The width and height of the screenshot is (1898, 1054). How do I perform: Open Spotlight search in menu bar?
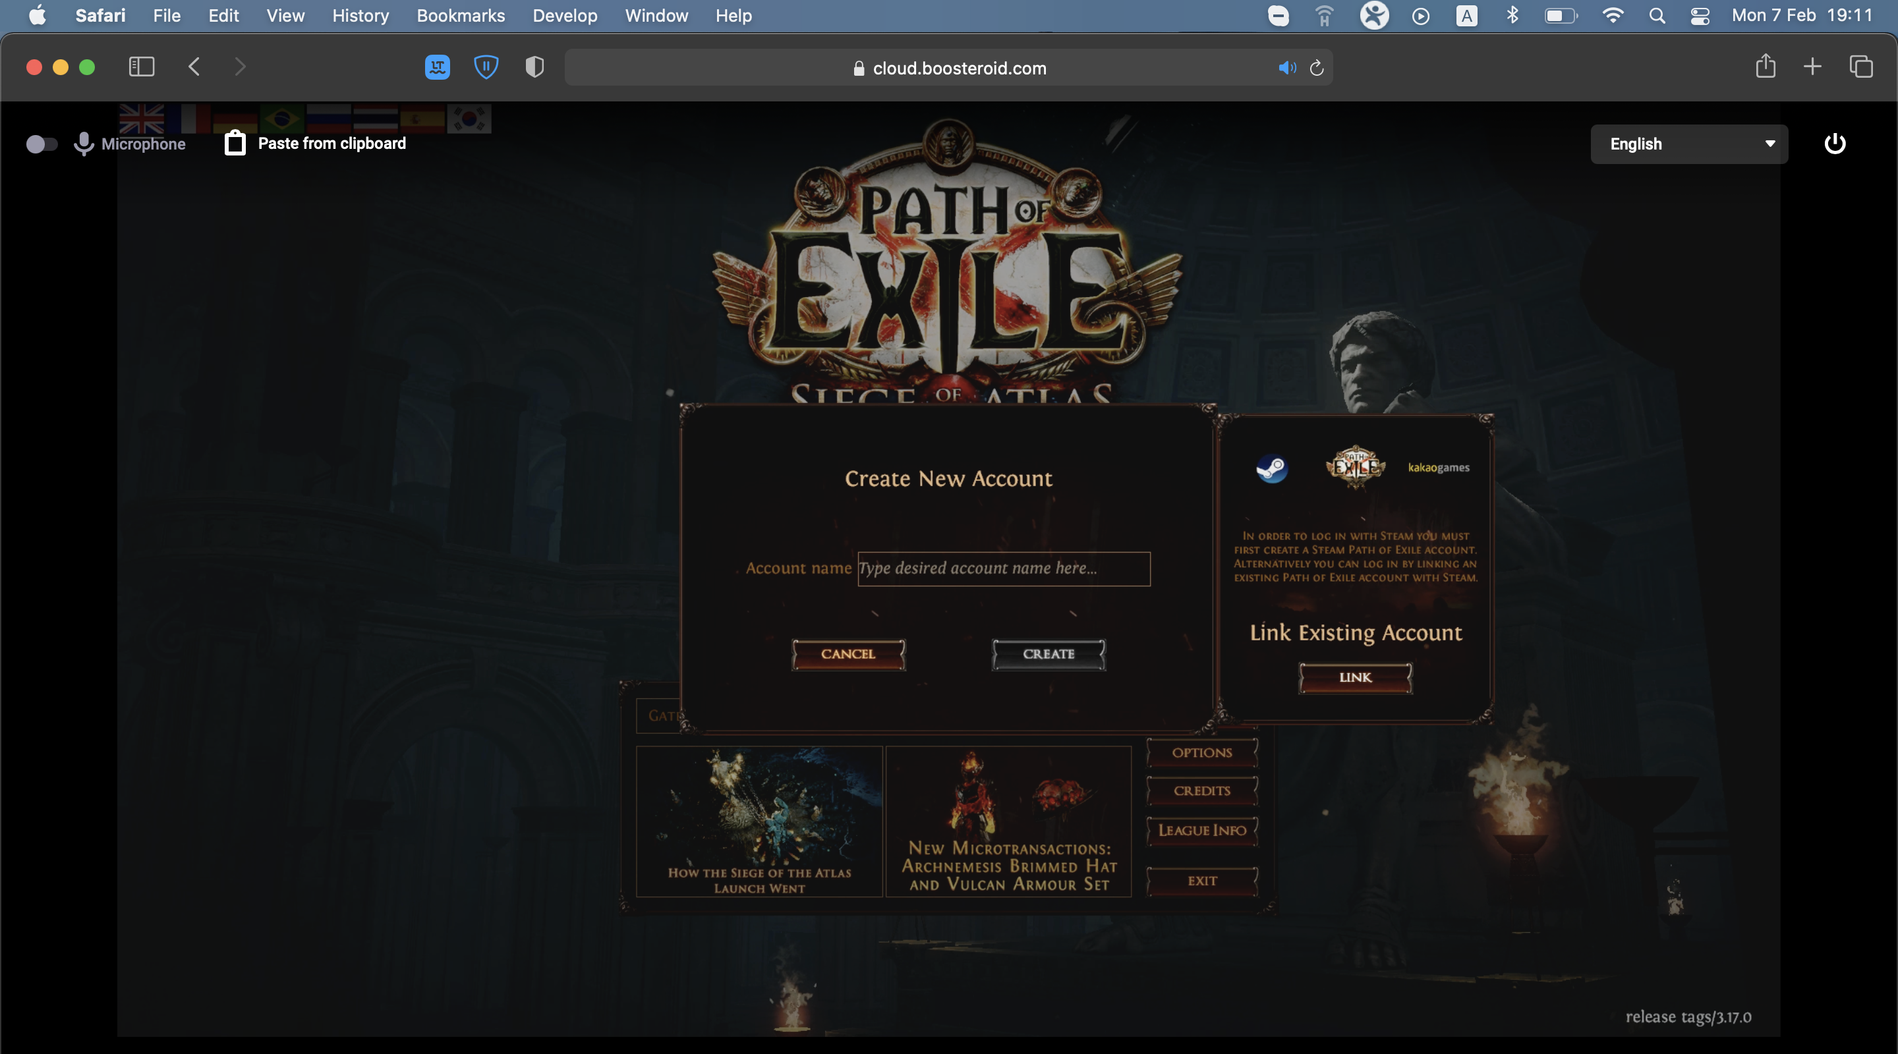point(1657,15)
